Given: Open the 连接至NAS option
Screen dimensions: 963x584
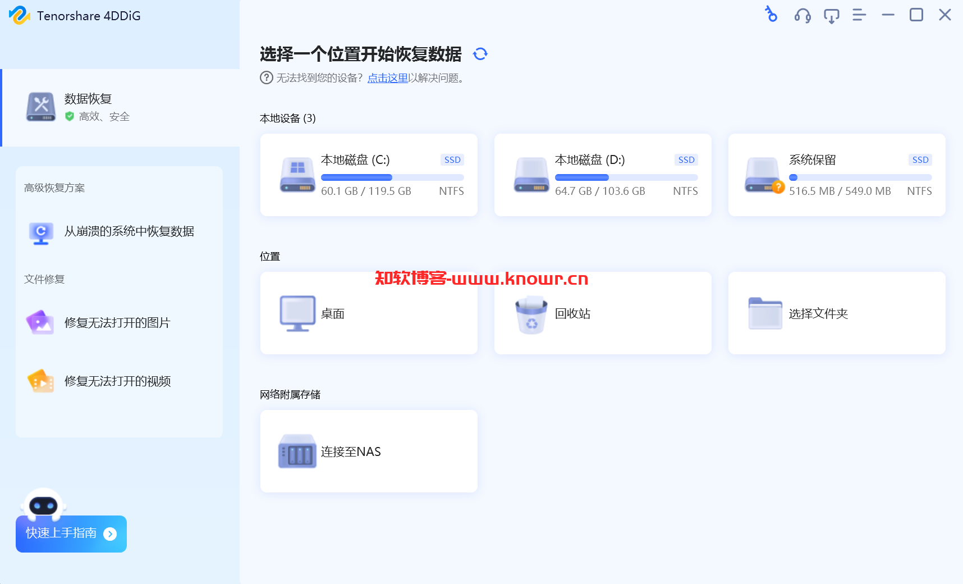Looking at the screenshot, I should [x=369, y=451].
